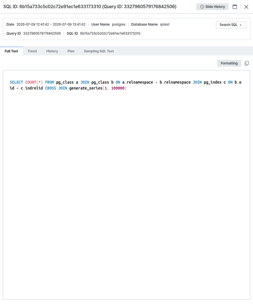253x304 pixels.
Task: Select the Database Name value qstest
Action: (x=165, y=24)
